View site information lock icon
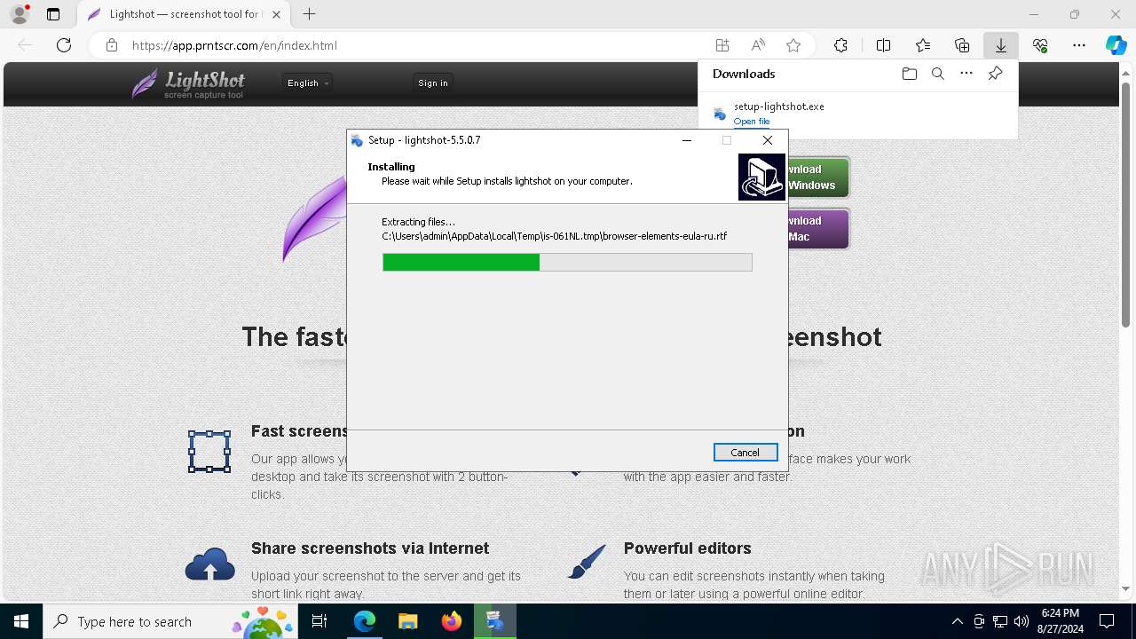This screenshot has height=639, width=1136. click(112, 45)
